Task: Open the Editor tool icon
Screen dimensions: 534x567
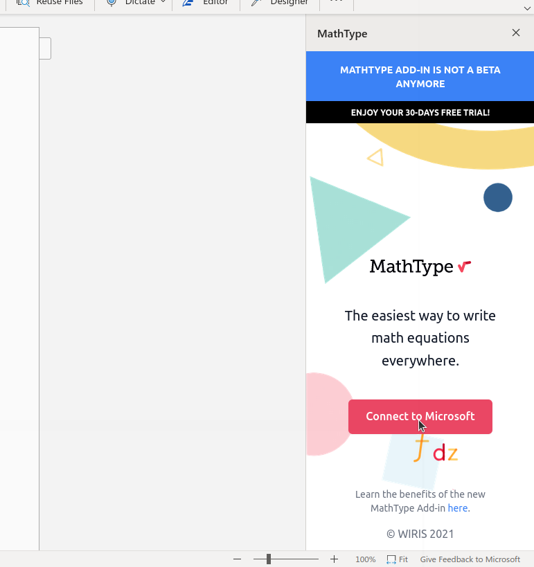Action: point(188,3)
